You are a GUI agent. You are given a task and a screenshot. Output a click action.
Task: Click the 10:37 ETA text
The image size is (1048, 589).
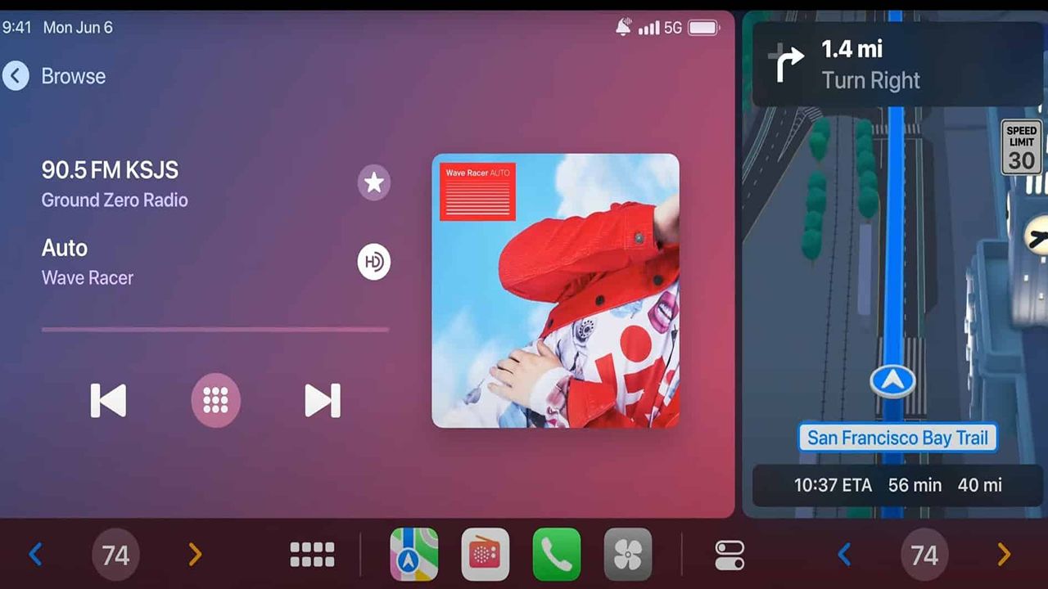coord(833,485)
